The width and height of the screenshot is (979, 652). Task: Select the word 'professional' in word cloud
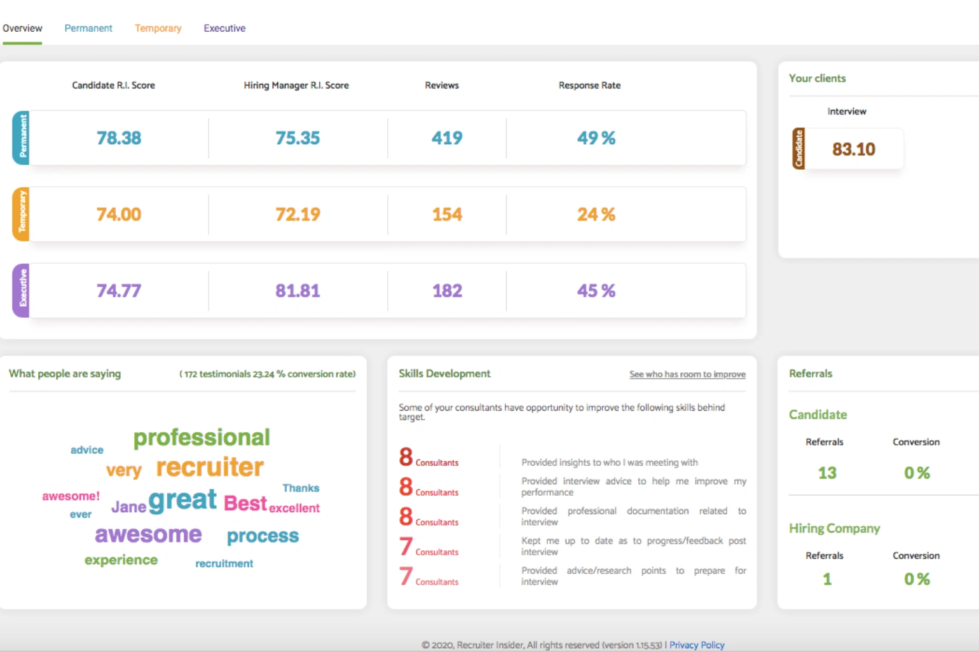[202, 437]
